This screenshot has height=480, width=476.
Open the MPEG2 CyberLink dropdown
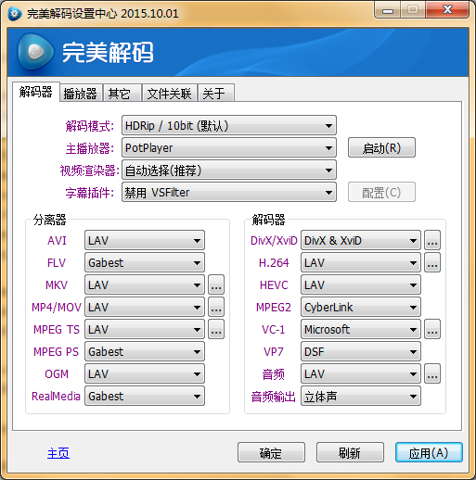click(361, 307)
